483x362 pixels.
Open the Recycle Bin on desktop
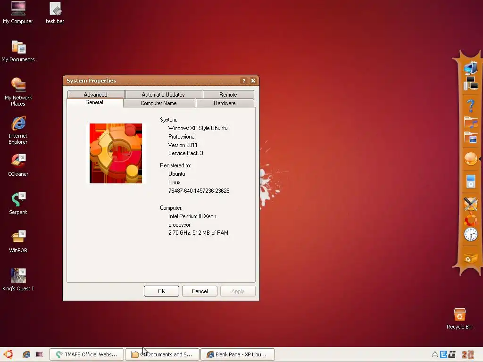[x=459, y=319]
